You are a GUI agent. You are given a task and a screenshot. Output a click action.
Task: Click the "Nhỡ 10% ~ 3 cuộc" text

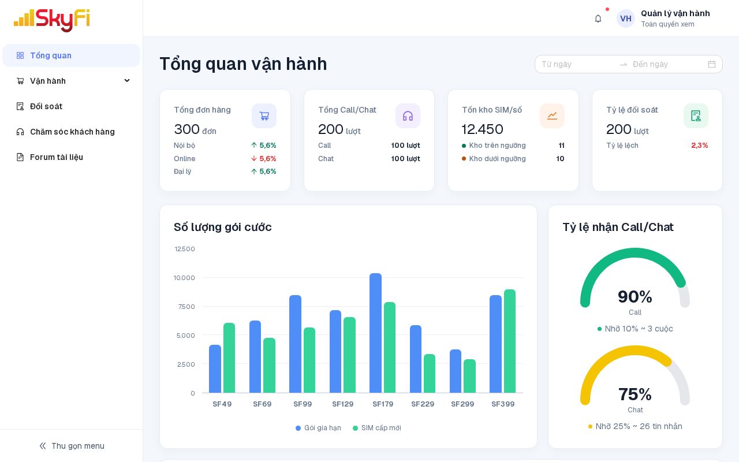pos(639,329)
